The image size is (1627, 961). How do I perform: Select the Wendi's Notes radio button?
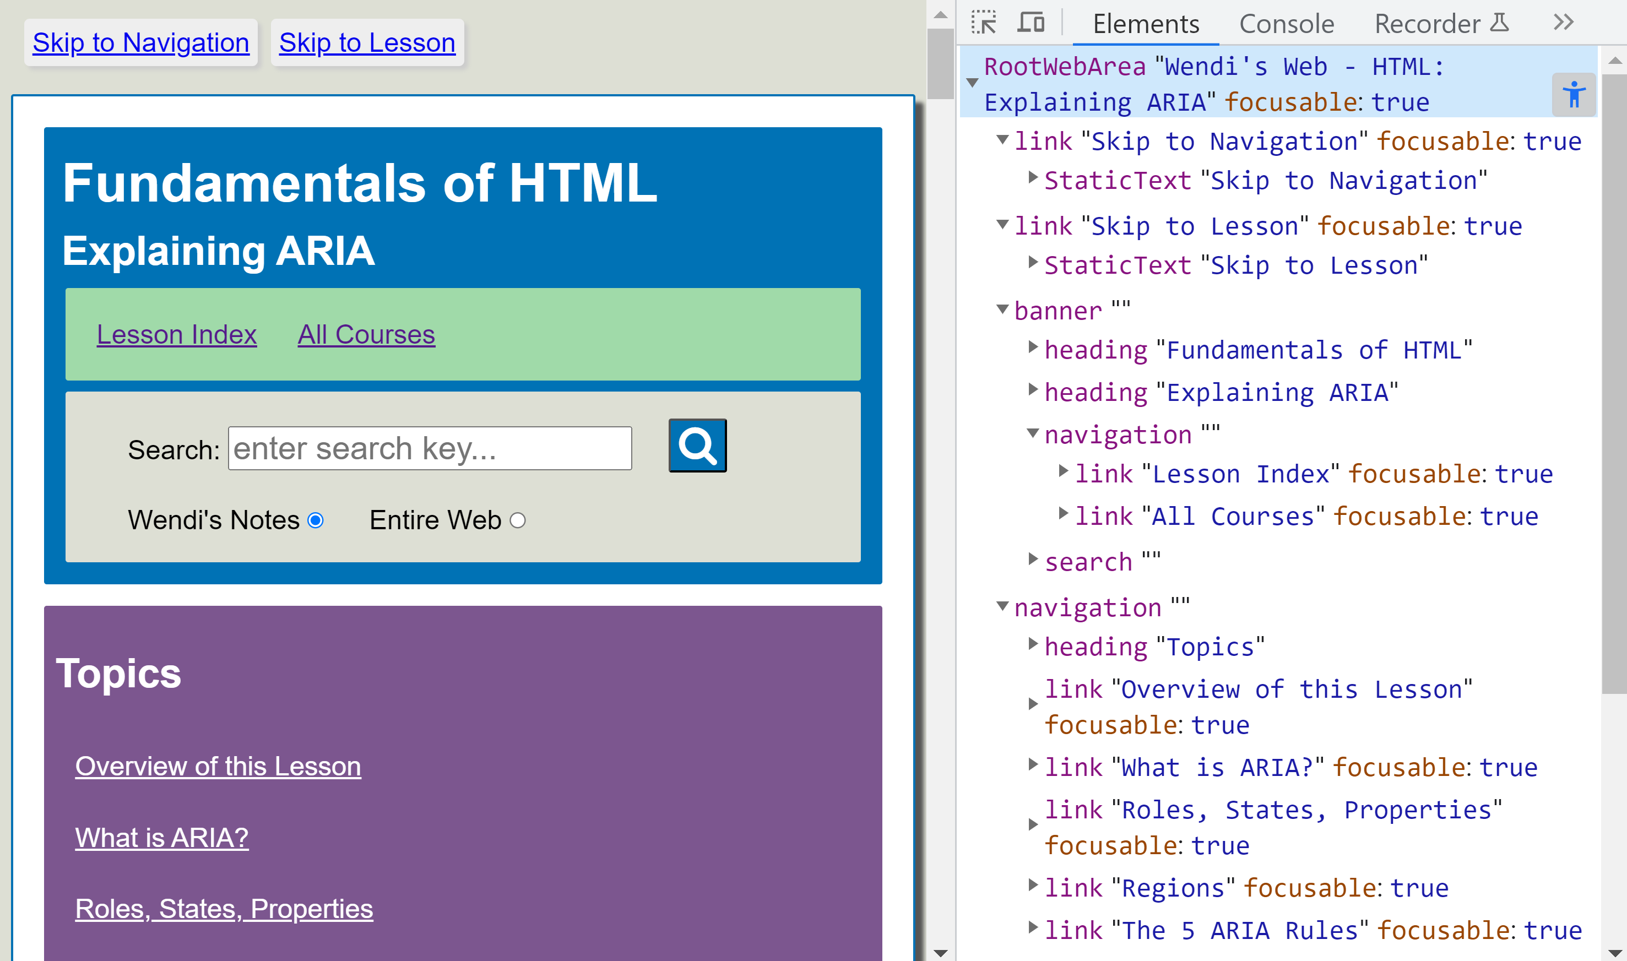coord(315,520)
